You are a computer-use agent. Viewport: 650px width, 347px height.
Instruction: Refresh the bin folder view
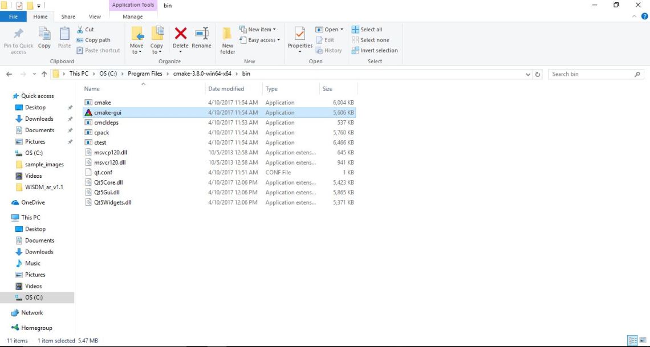tap(538, 74)
